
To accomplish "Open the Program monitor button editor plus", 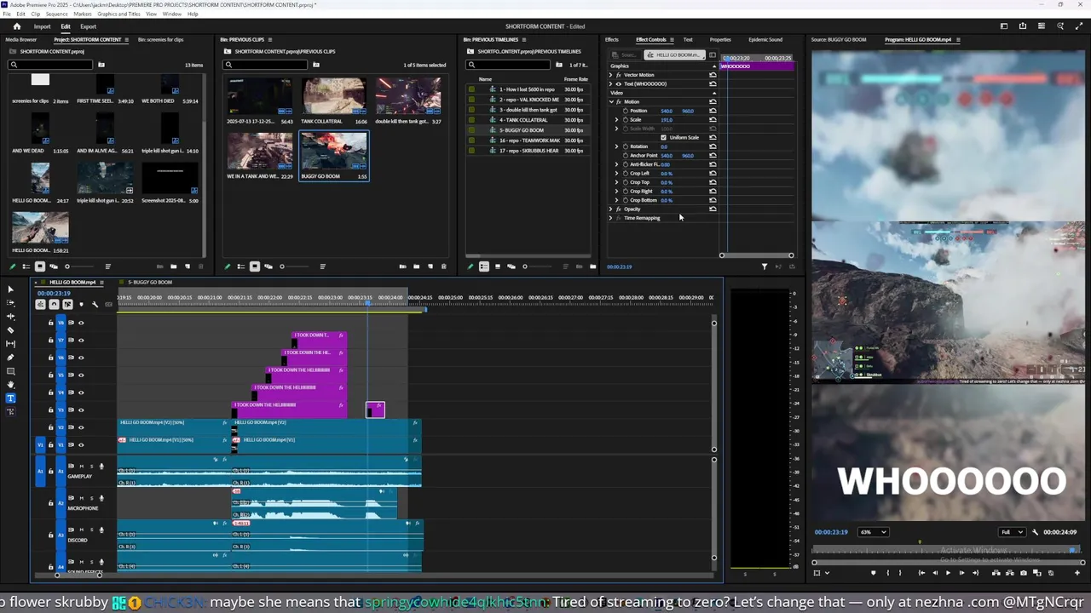I will pyautogui.click(x=1077, y=573).
